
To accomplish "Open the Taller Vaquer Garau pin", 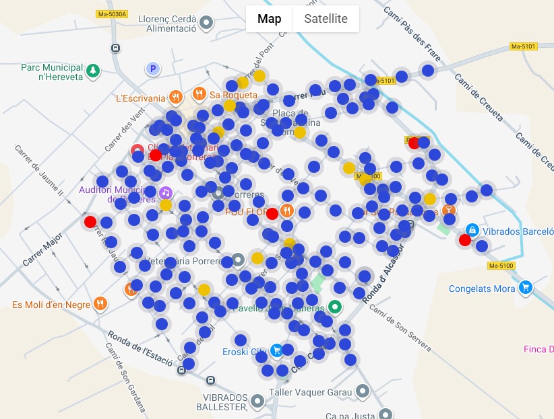I will pos(363,391).
